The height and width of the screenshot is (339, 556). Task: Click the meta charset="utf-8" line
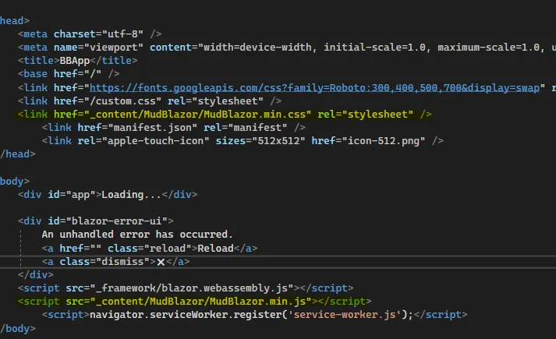click(x=90, y=34)
